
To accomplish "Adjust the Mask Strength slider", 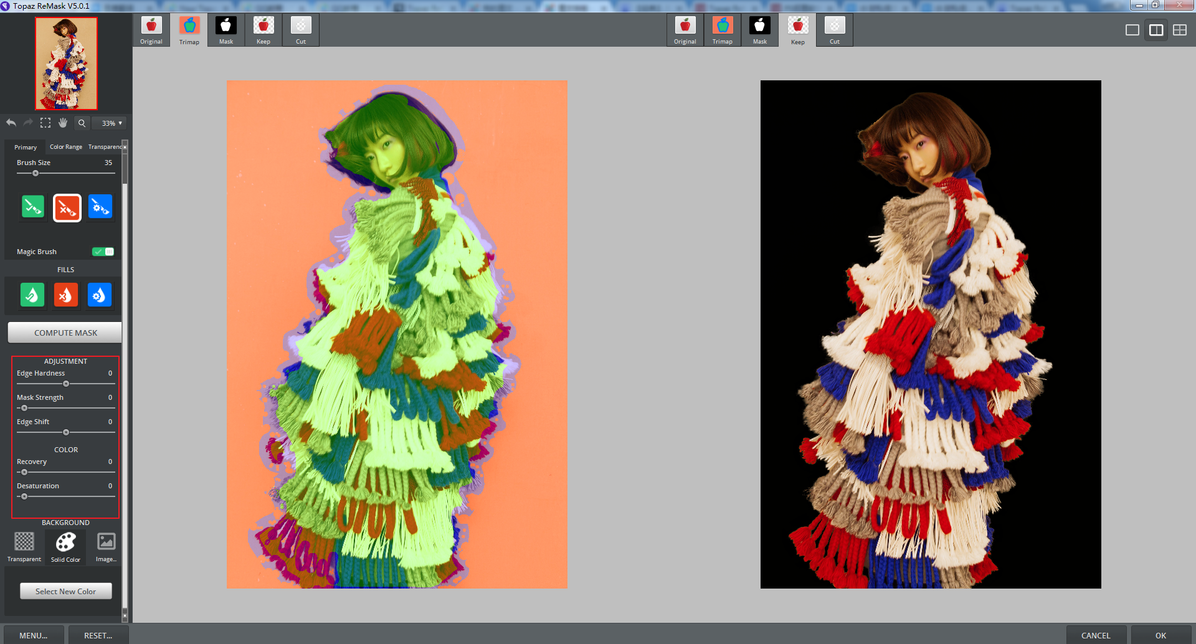I will (66, 408).
